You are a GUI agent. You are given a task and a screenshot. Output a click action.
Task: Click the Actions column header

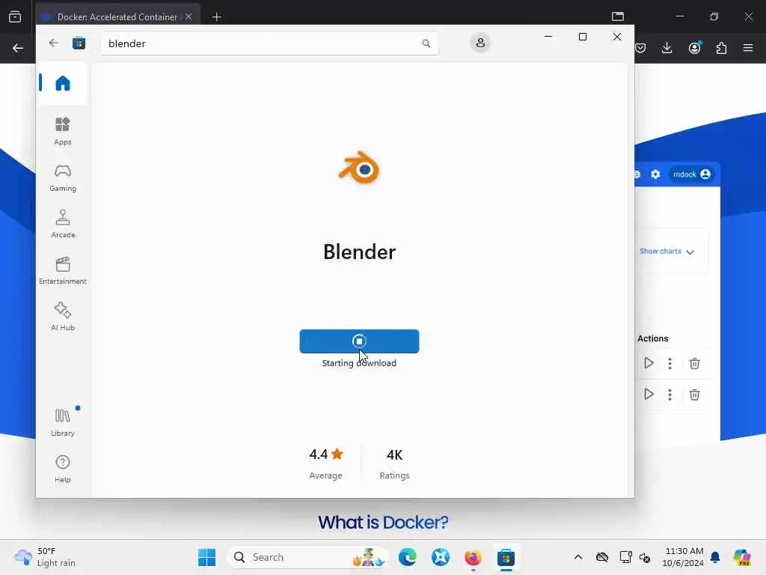click(x=652, y=338)
